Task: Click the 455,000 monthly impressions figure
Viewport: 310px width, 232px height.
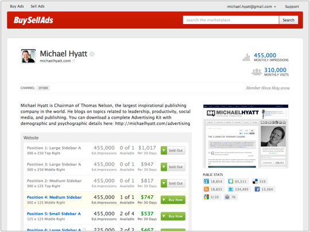Action: [265, 55]
